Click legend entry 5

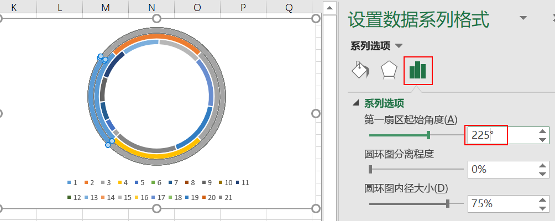(x=140, y=182)
